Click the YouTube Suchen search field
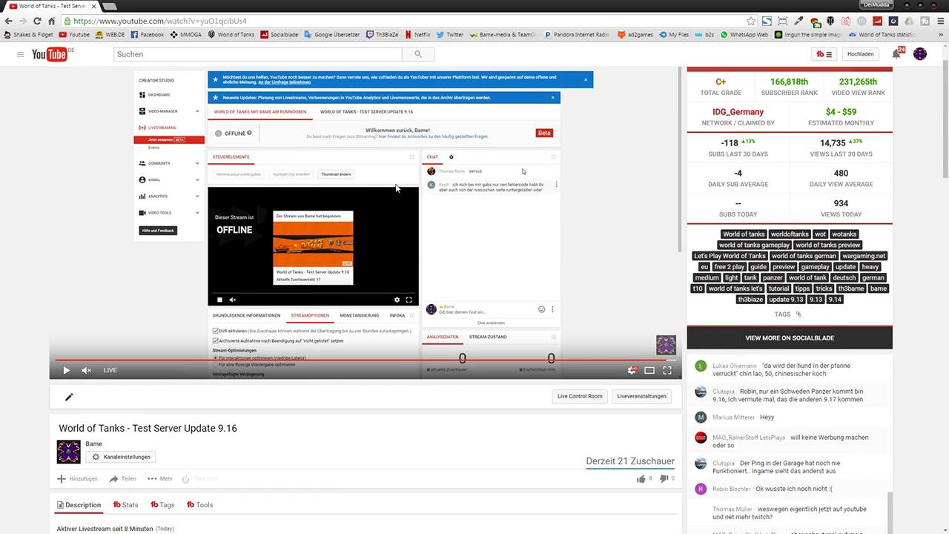This screenshot has height=534, width=949. click(258, 54)
